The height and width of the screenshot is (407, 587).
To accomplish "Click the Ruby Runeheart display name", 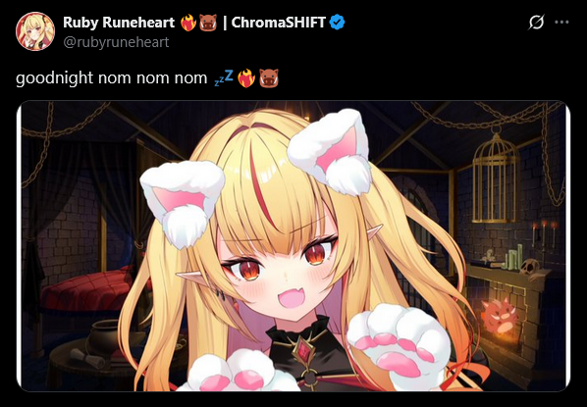I will click(119, 23).
